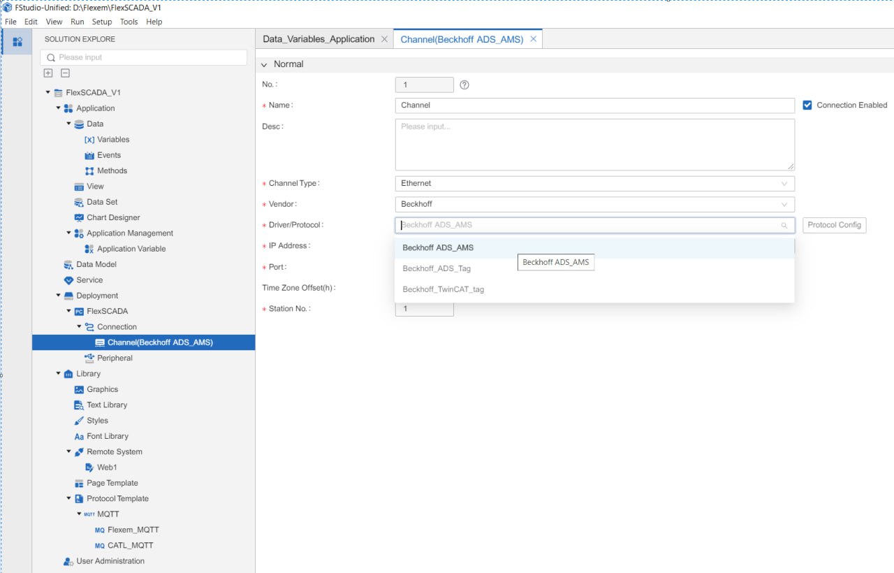Click the help question mark icon beside No. field
Screen dimensions: 894x573
pos(464,85)
